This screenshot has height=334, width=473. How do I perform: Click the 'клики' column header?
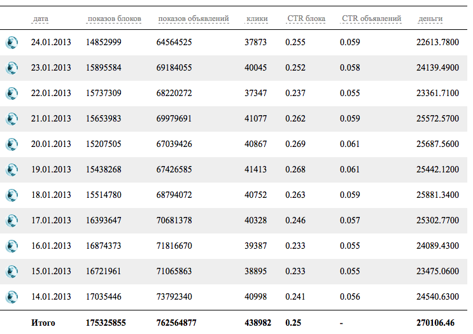point(257,19)
